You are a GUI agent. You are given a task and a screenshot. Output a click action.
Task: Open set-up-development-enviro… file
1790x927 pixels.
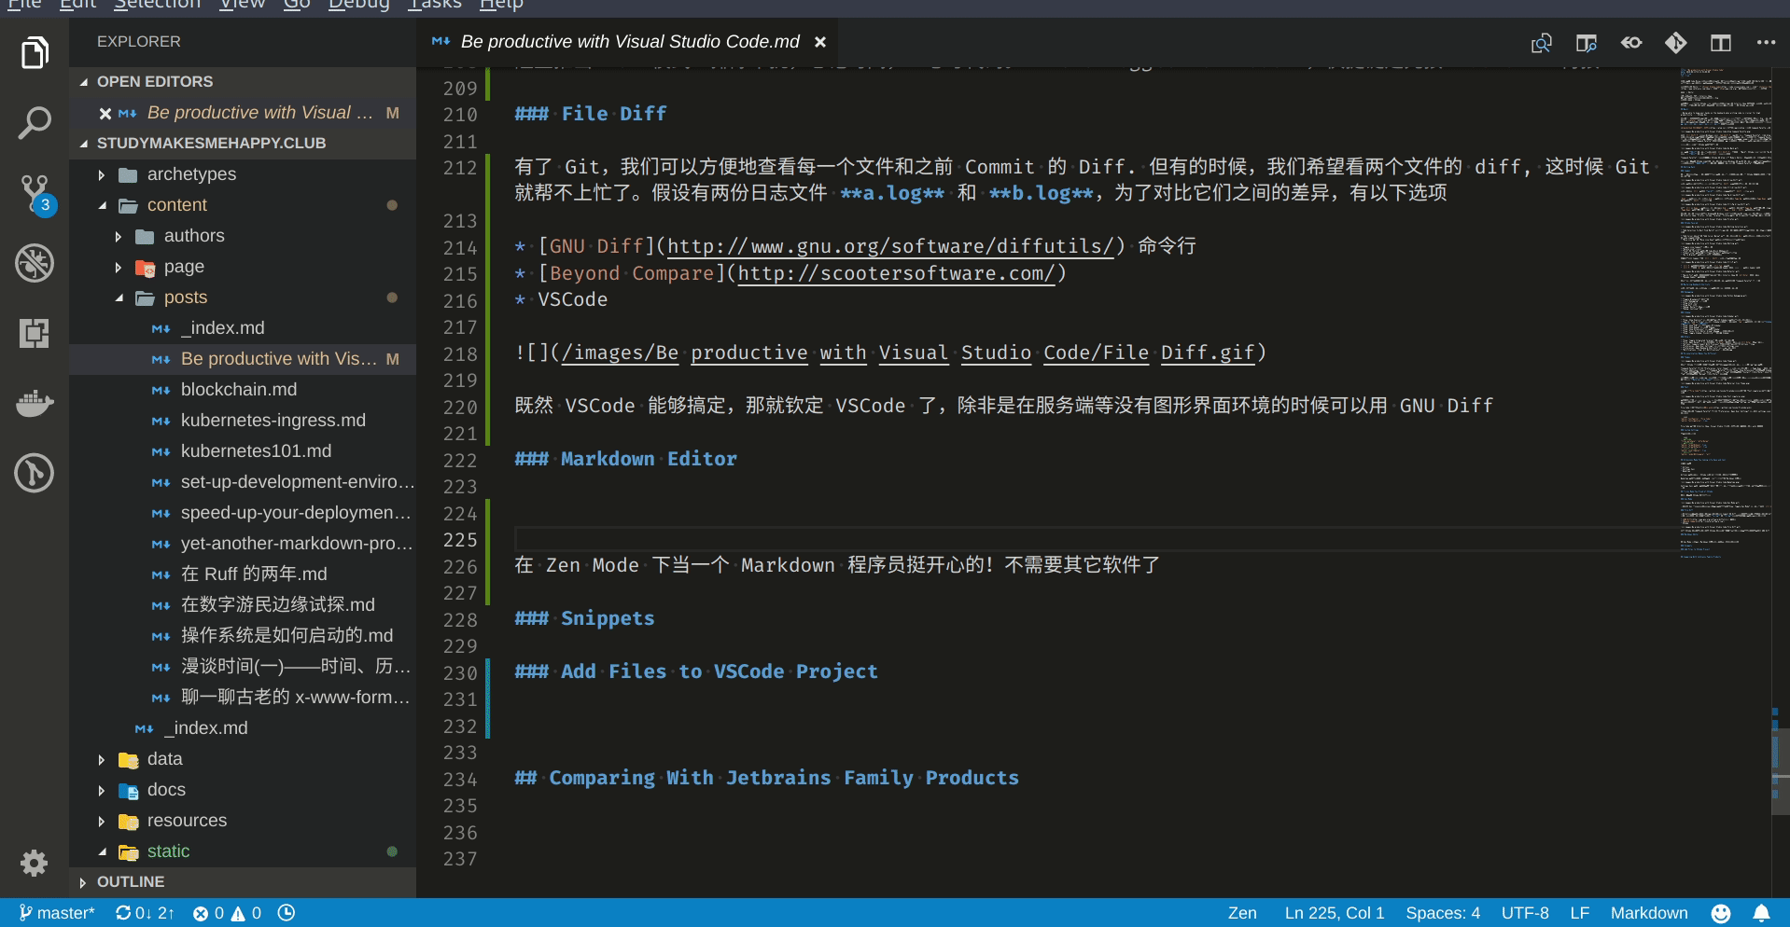pyautogui.click(x=243, y=482)
